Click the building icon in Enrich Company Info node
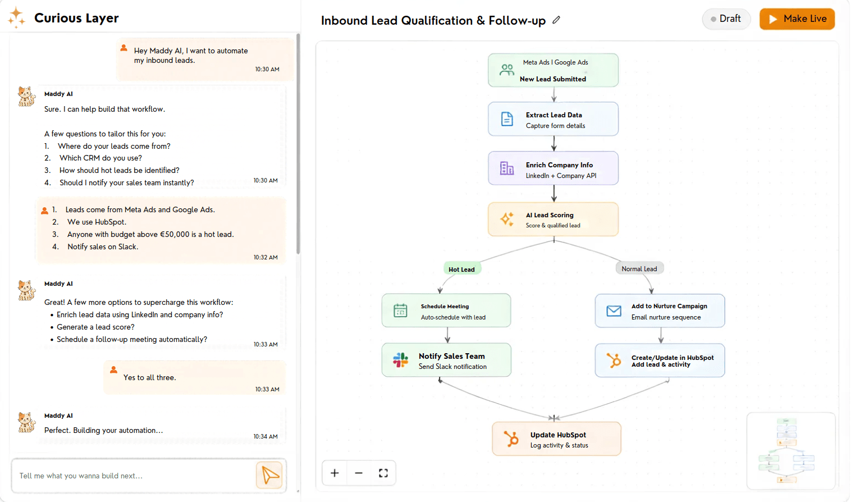 point(507,168)
